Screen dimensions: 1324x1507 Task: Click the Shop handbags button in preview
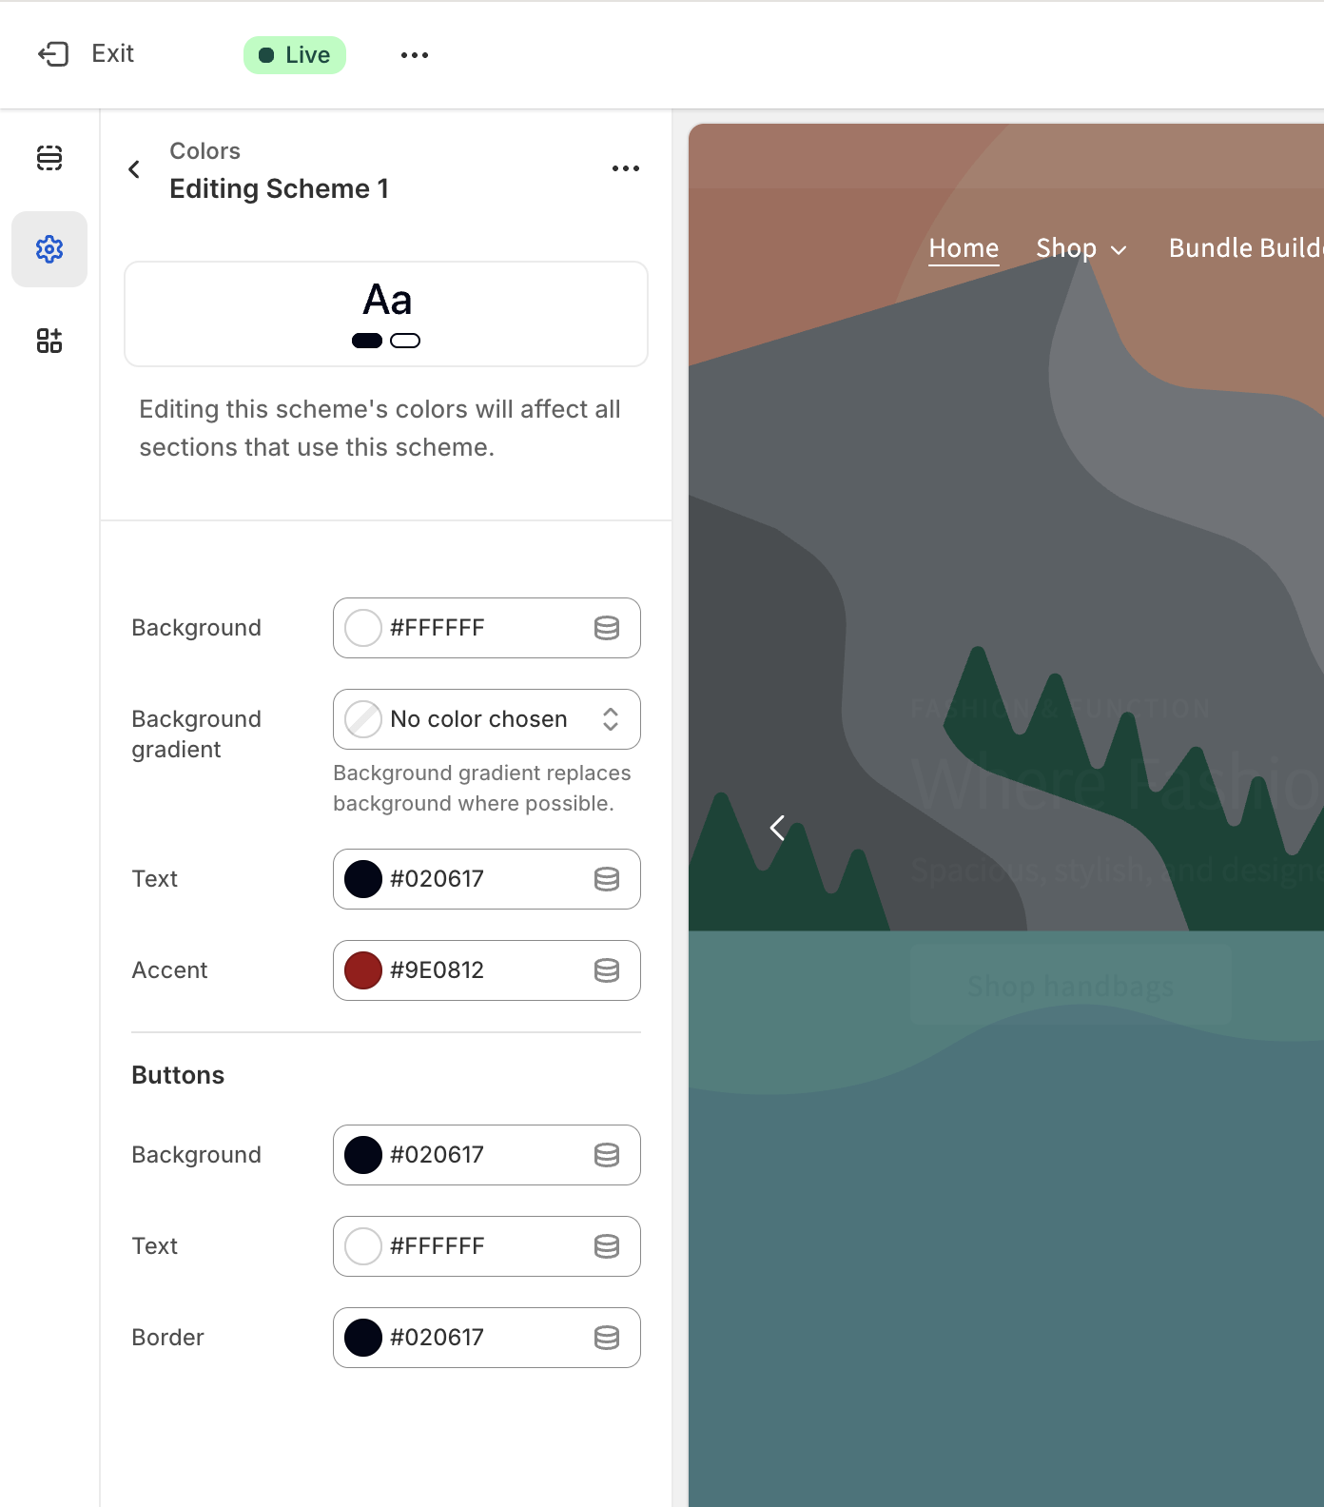[1070, 986]
